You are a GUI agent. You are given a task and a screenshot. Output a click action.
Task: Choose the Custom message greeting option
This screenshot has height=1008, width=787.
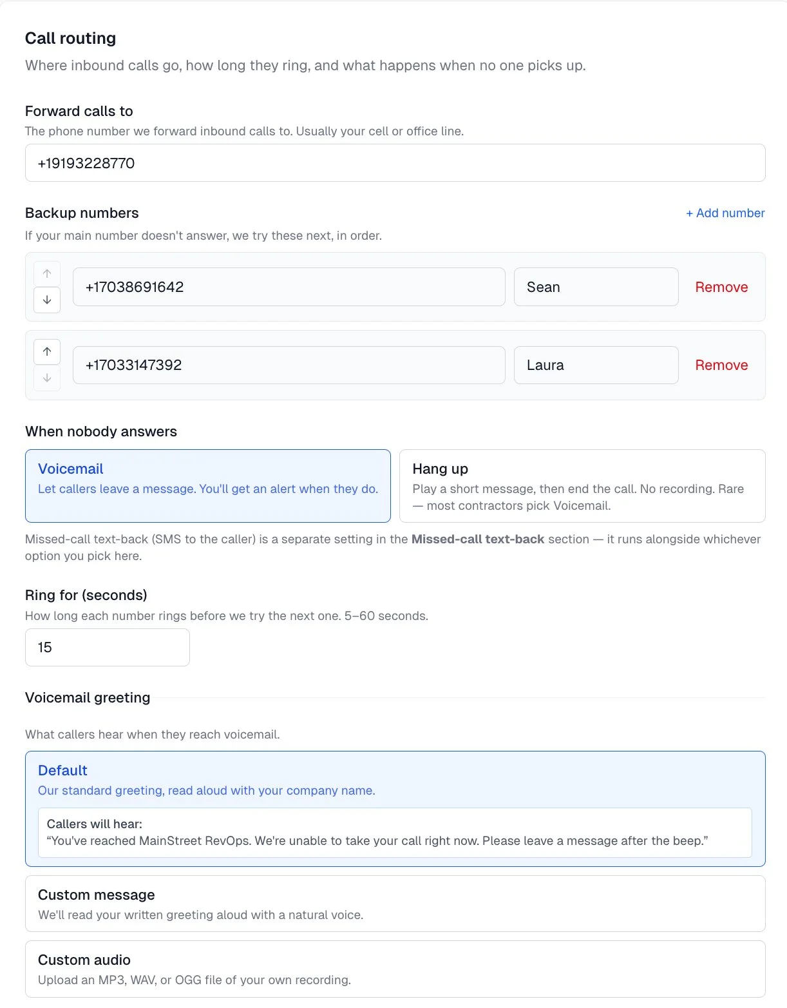395,903
